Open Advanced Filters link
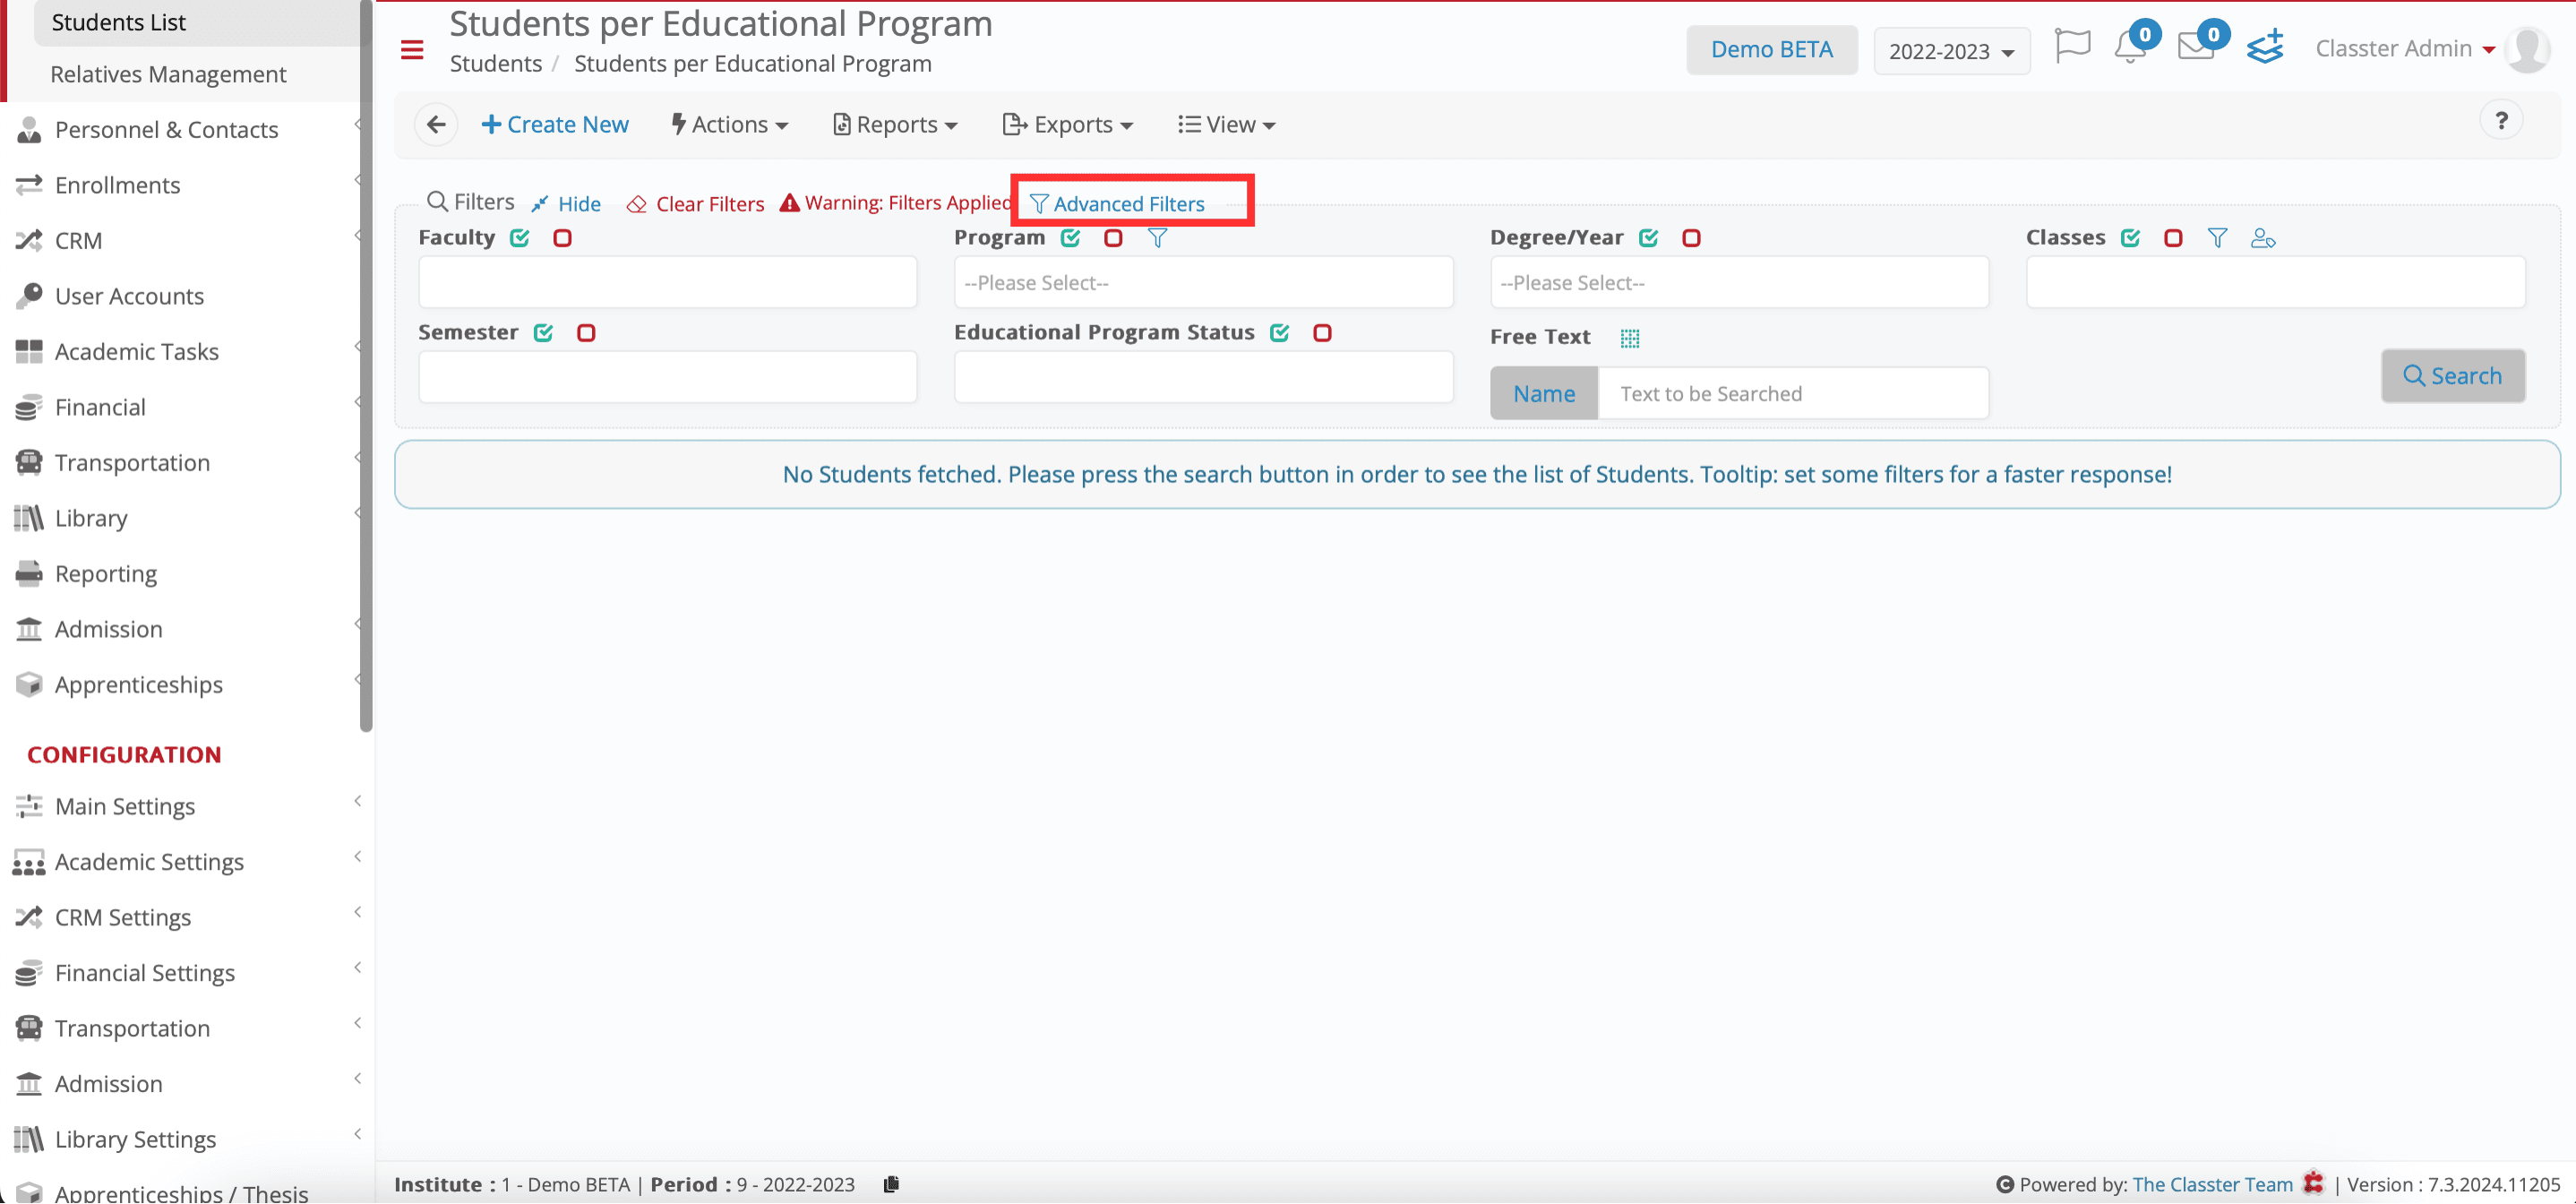The width and height of the screenshot is (2576, 1204). pyautogui.click(x=1117, y=204)
